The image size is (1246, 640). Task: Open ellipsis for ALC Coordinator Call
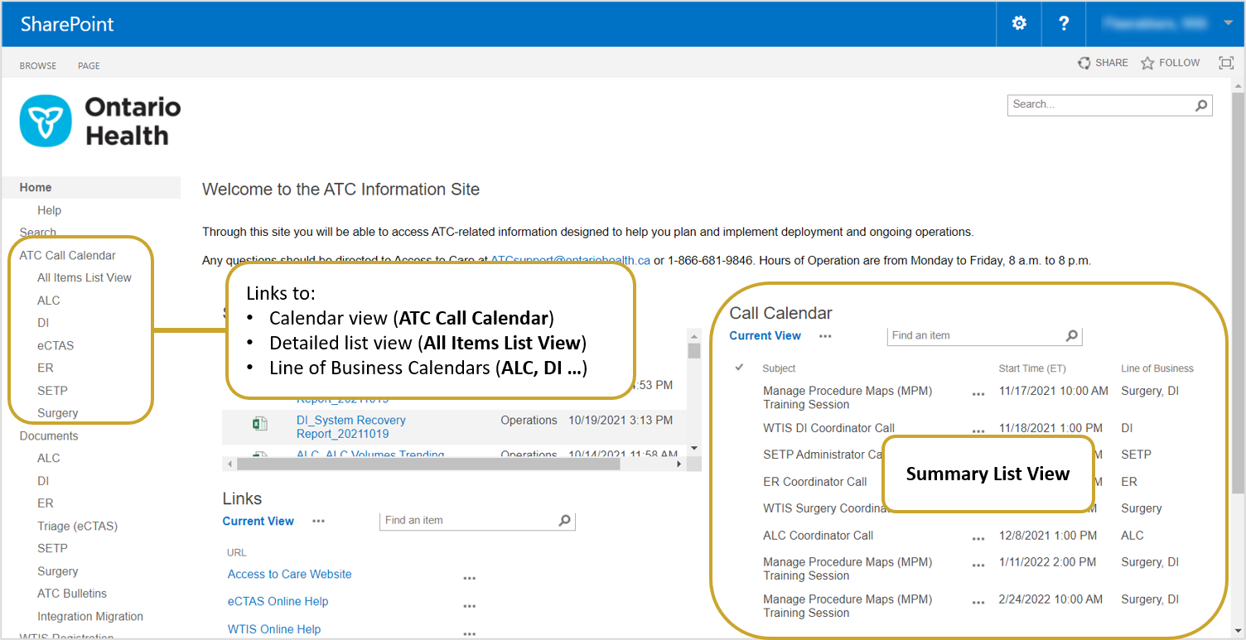click(x=978, y=539)
